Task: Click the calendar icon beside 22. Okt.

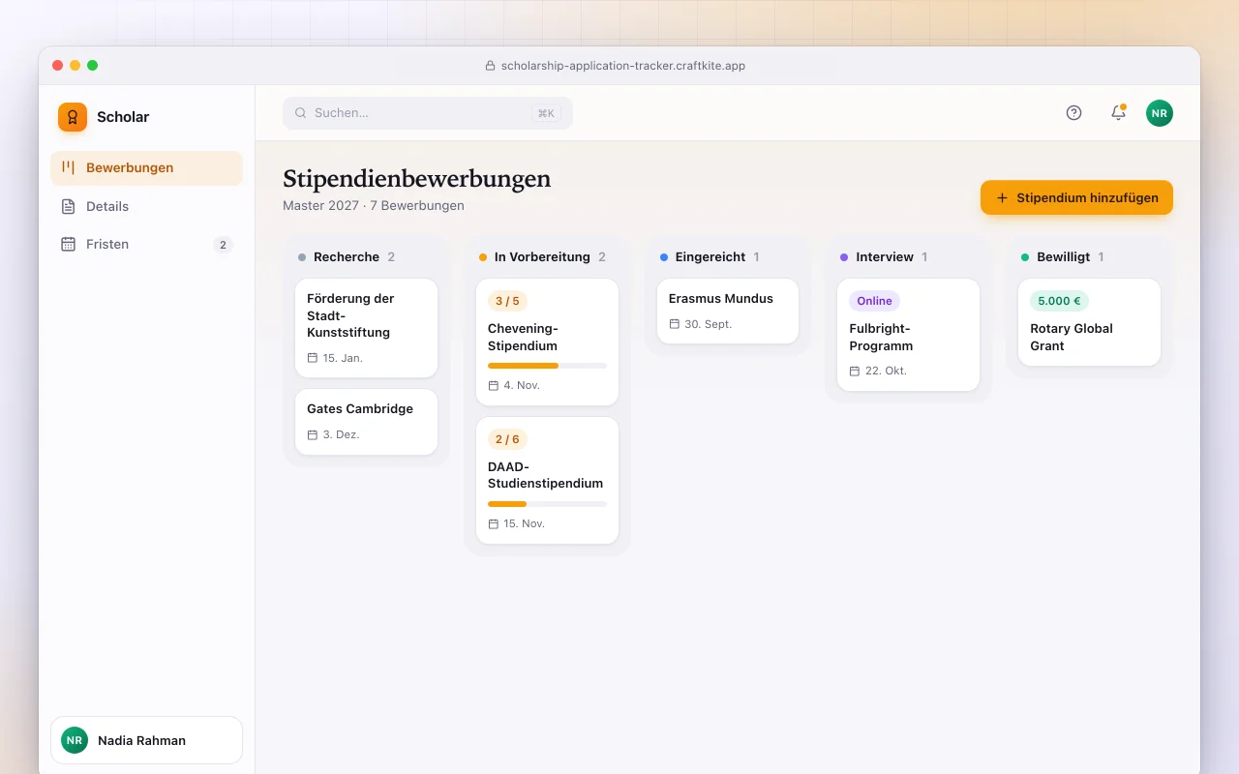Action: (855, 371)
